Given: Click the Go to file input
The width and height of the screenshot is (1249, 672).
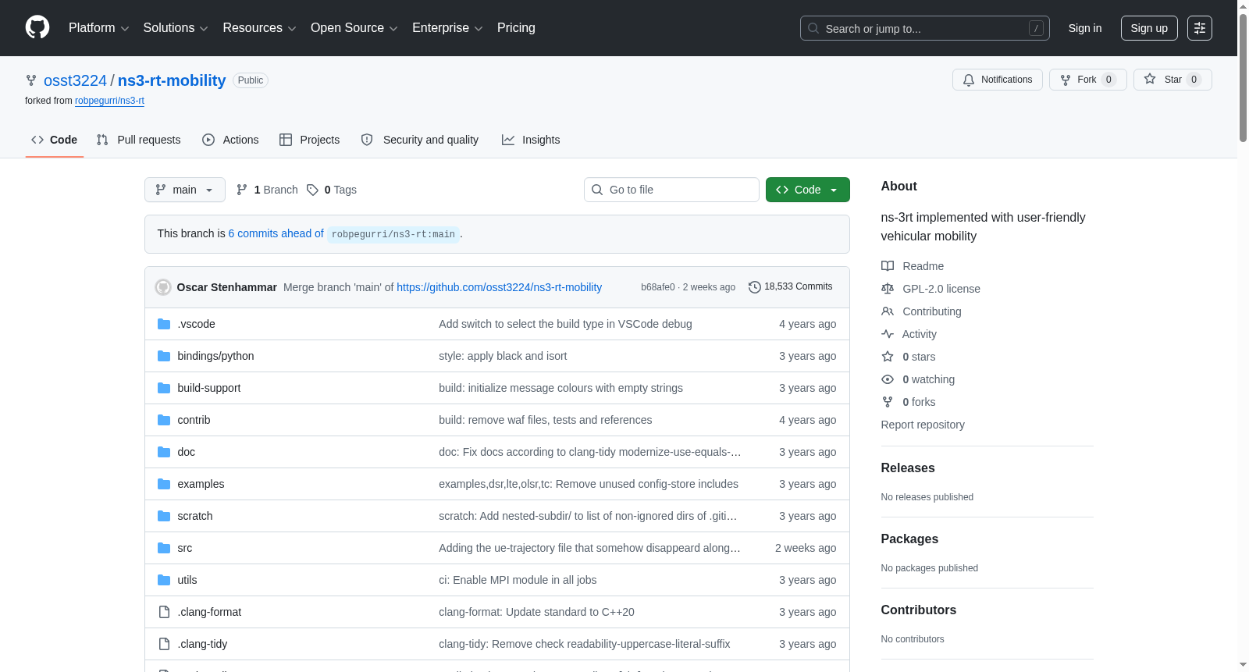Looking at the screenshot, I should (x=671, y=190).
